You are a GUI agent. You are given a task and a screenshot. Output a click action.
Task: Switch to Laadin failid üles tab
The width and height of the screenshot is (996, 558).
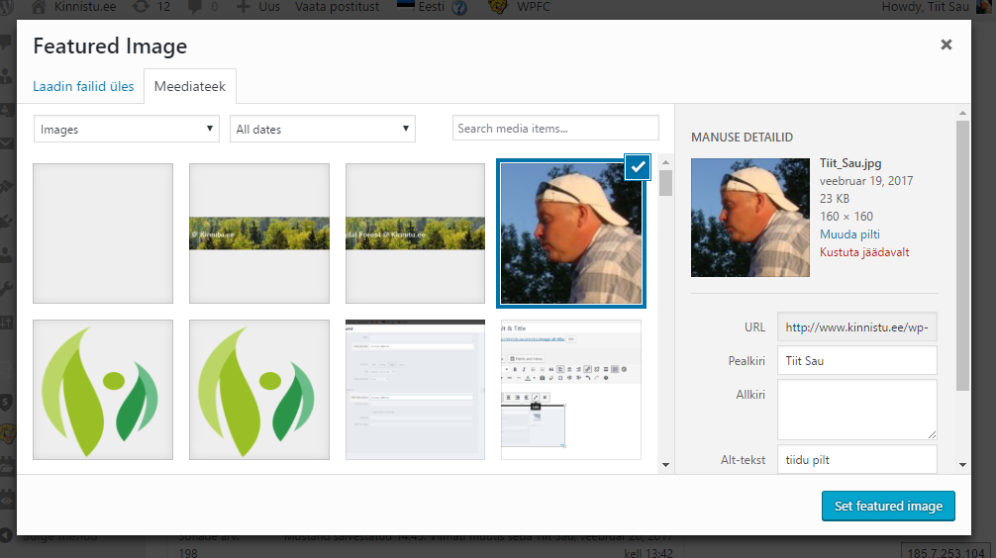(x=83, y=86)
